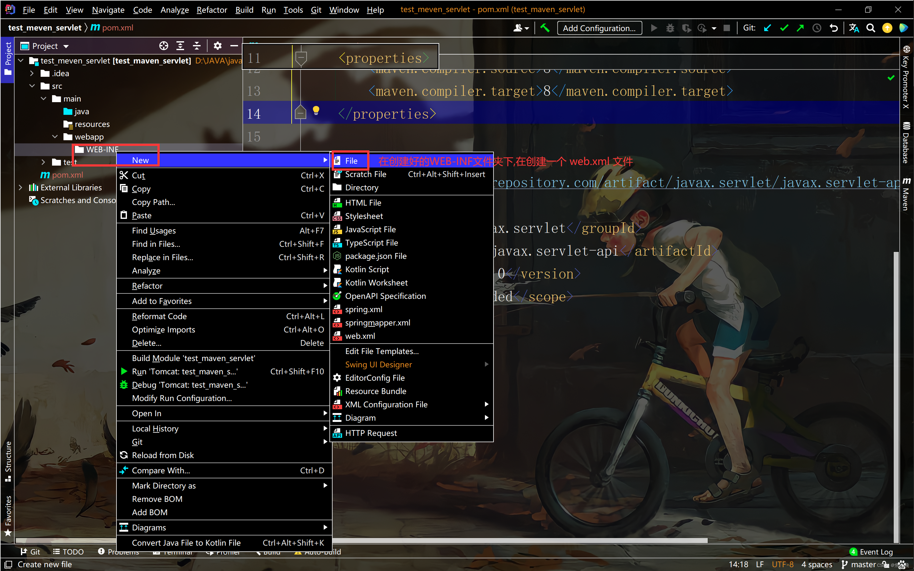
Task: Expand External Libraries node
Action: (21, 187)
